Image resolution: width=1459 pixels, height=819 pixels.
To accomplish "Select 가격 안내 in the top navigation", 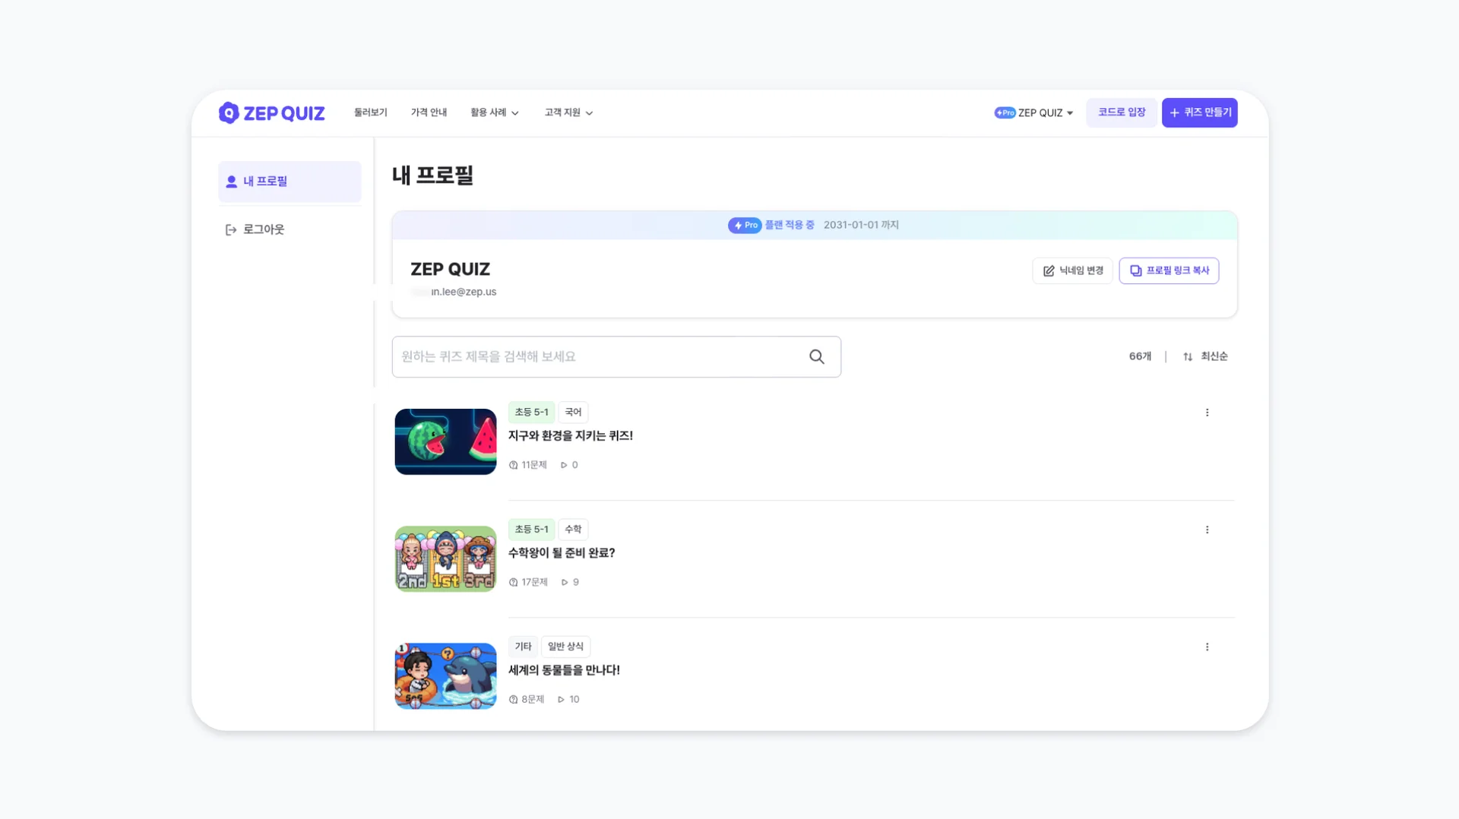I will click(x=429, y=112).
